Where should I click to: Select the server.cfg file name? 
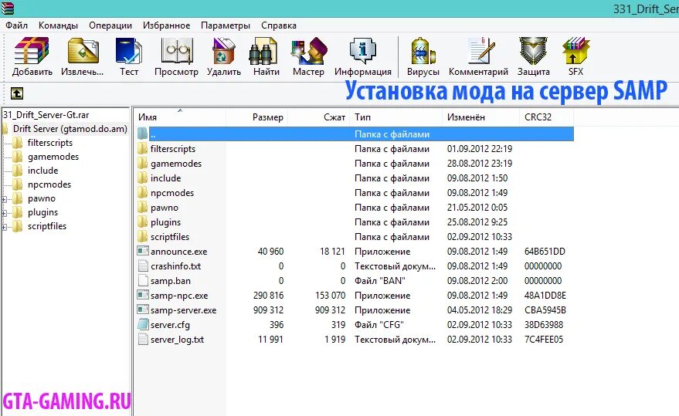(170, 325)
